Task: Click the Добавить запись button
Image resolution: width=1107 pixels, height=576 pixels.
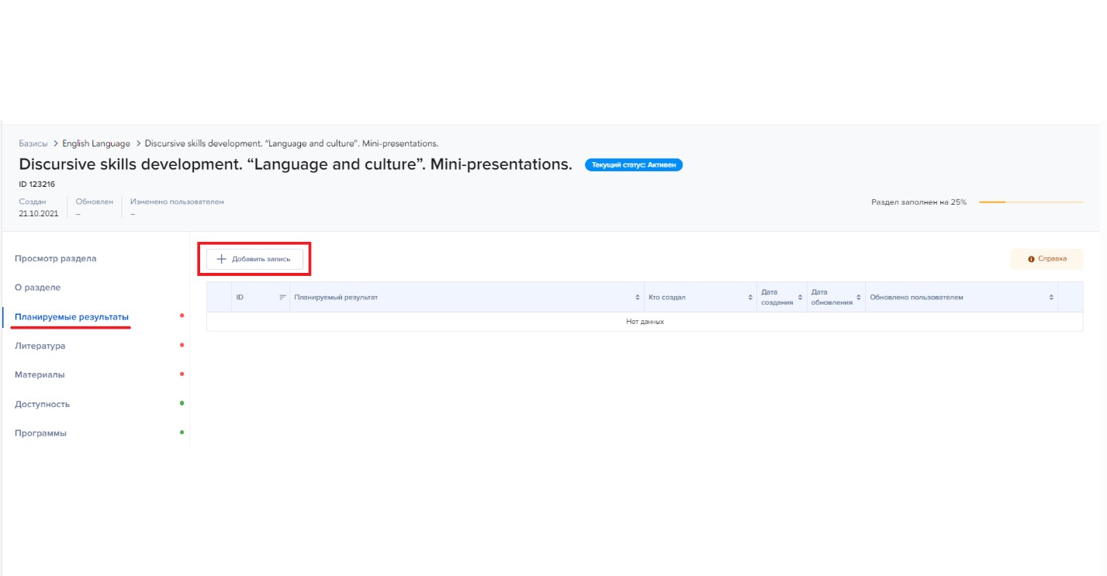Action: (x=254, y=259)
